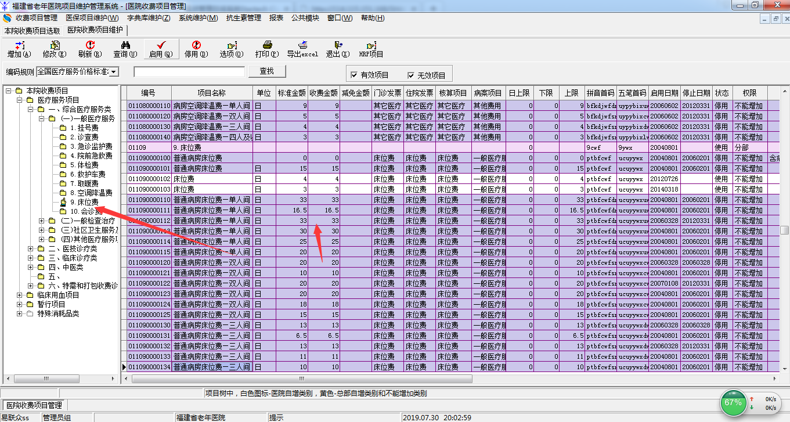Click the folder icon beside 1. 挂号费

(x=63, y=128)
